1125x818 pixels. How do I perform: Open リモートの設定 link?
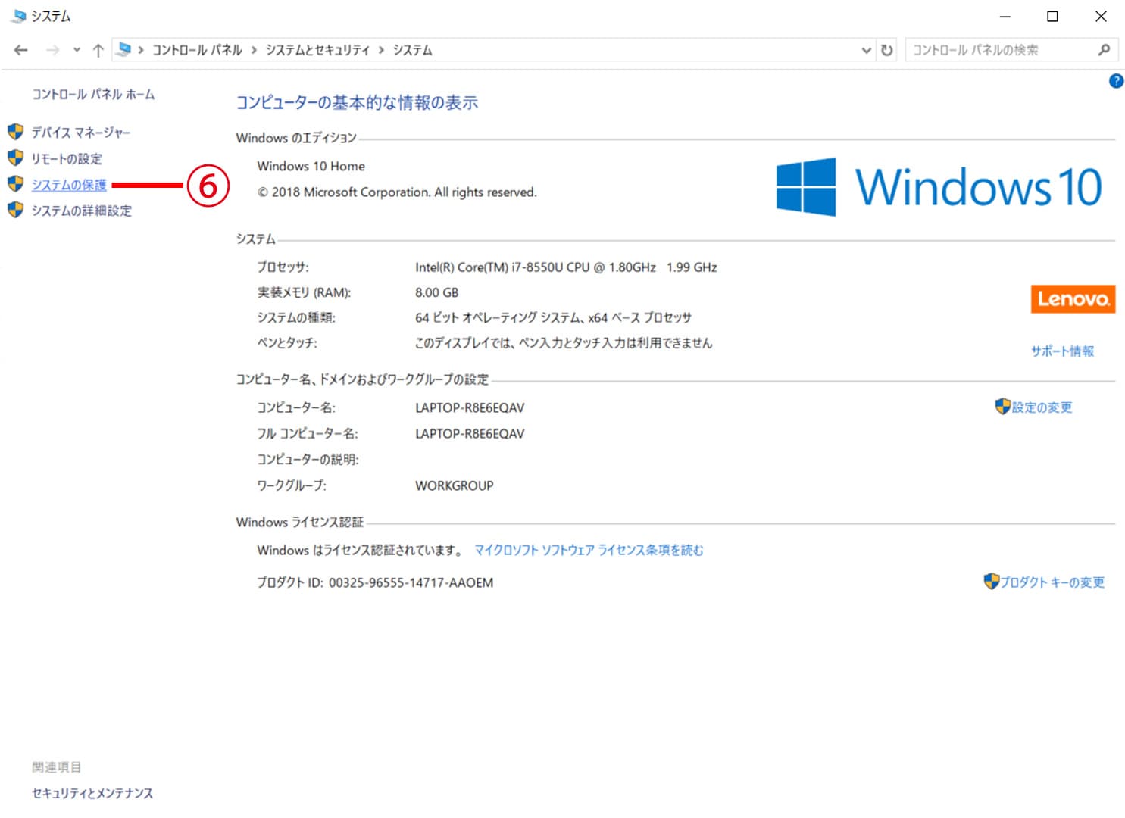click(x=67, y=158)
